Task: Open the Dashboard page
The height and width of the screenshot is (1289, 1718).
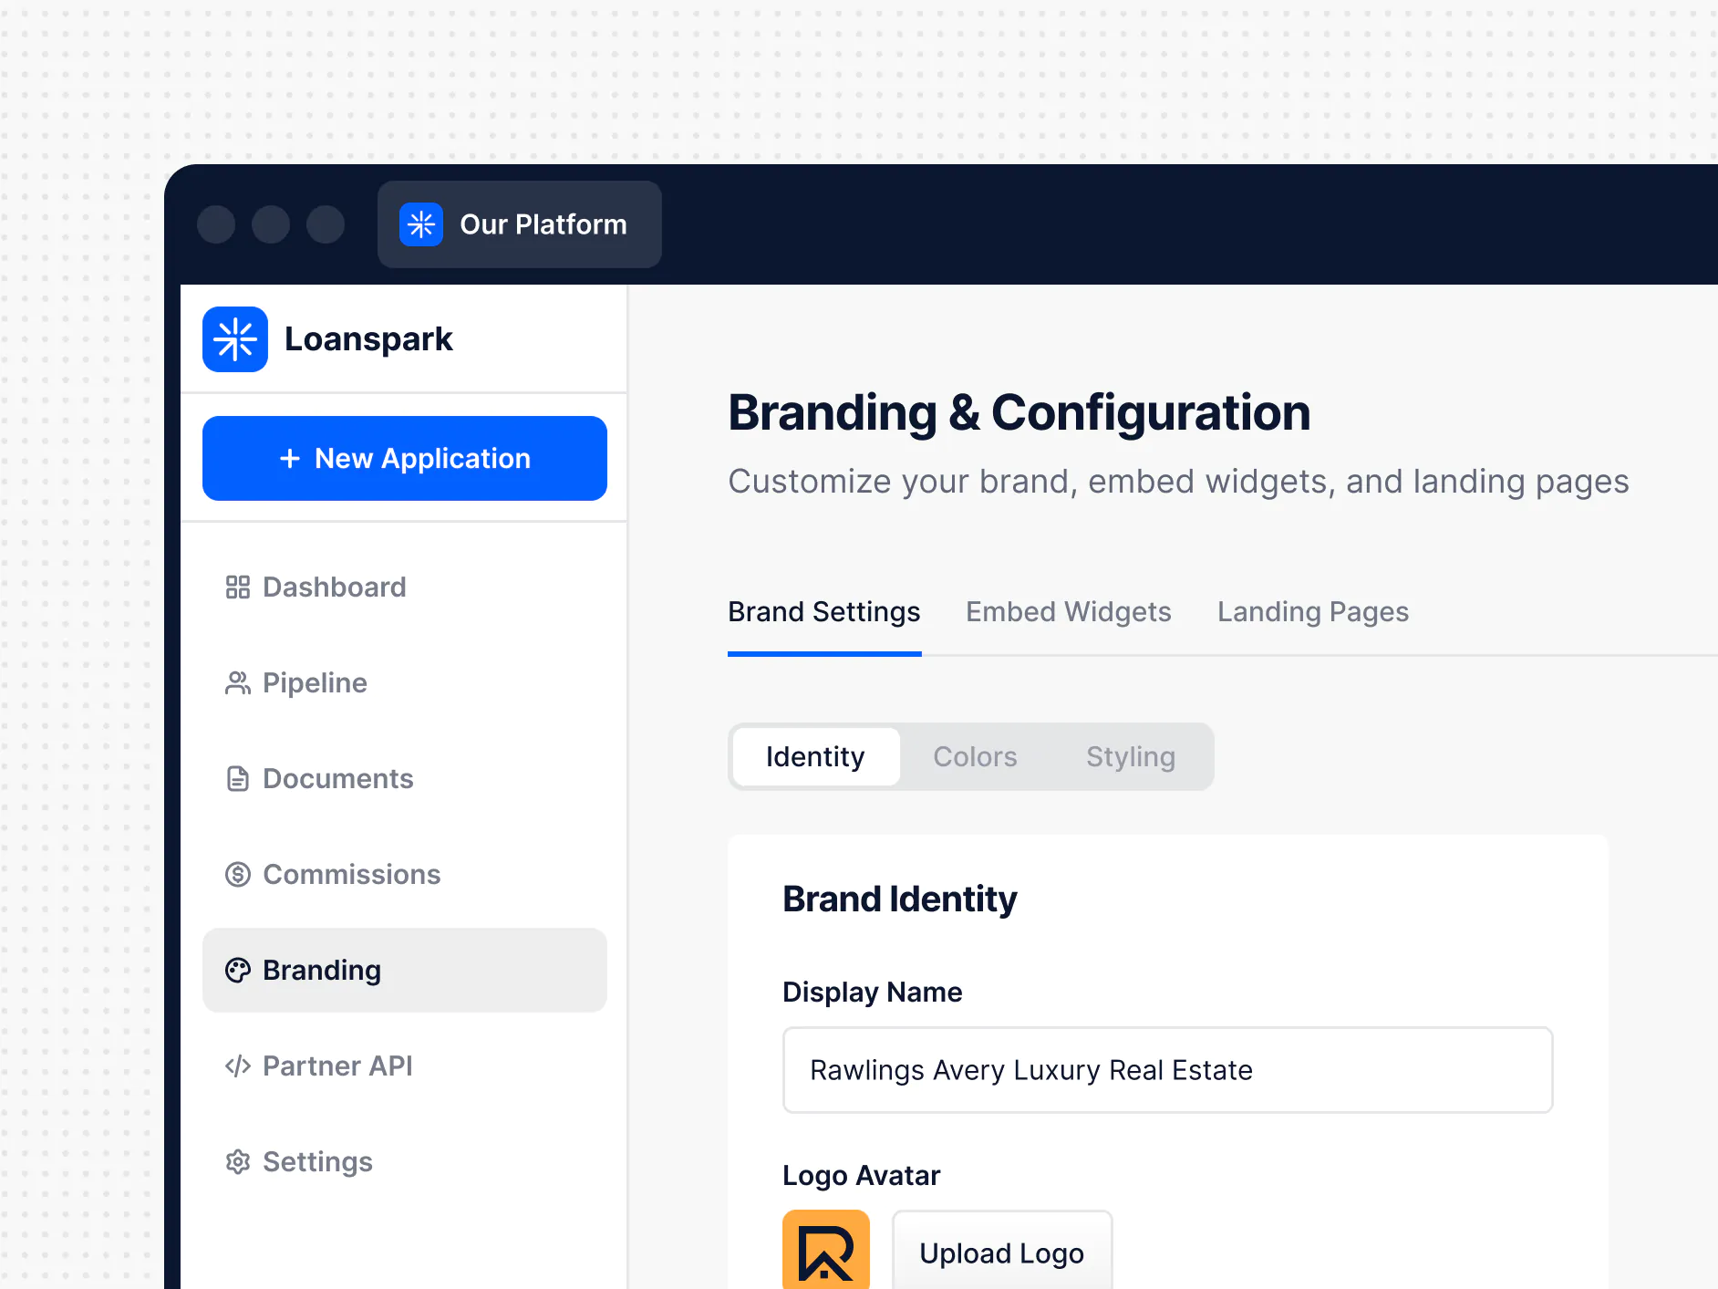Action: (405, 587)
